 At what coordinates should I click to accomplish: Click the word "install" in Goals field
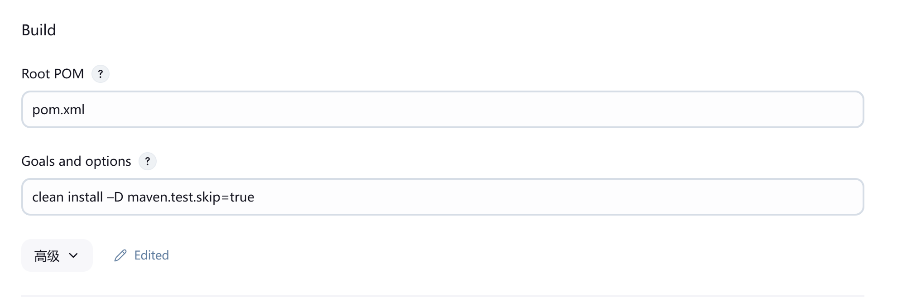pos(85,197)
